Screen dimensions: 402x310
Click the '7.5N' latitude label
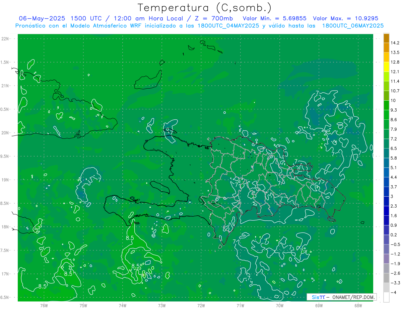[5, 250]
